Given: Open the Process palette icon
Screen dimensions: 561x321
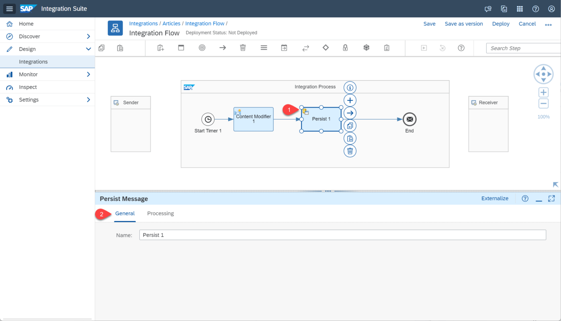Looking at the screenshot, I should pyautogui.click(x=181, y=48).
